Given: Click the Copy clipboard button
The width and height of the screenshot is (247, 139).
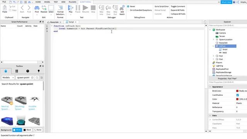Looking at the screenshot, I should [13, 10].
